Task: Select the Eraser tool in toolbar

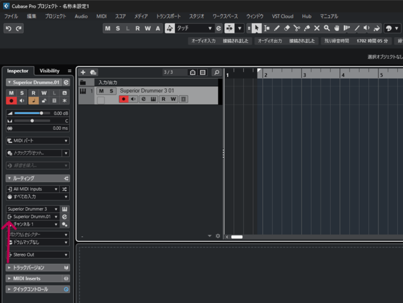Action: (287, 28)
